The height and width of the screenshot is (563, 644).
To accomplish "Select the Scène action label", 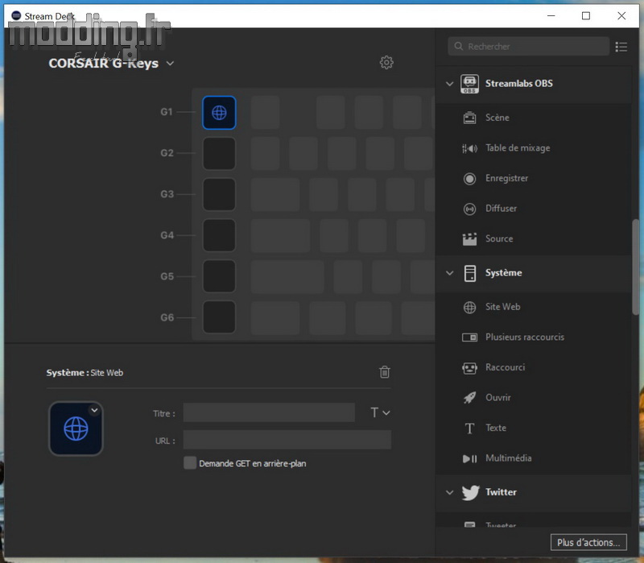I will (x=497, y=118).
